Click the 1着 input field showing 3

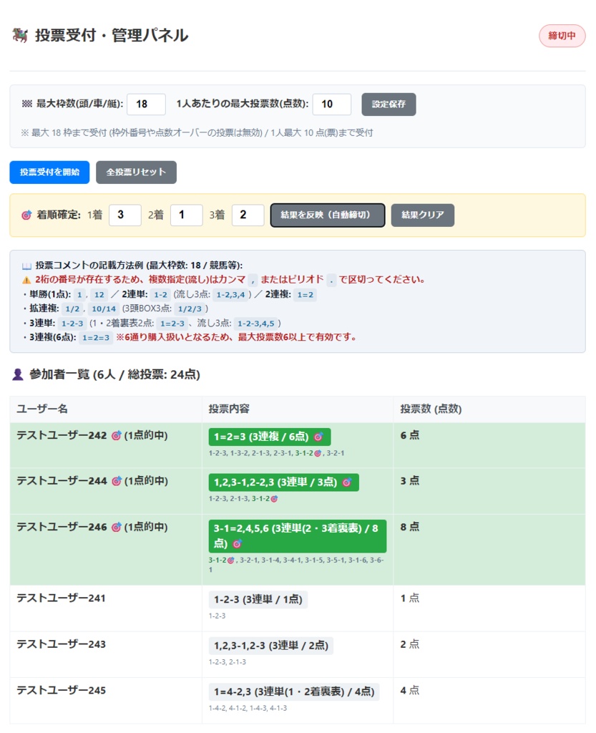point(125,215)
